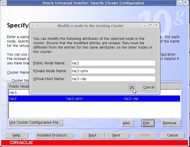The width and height of the screenshot is (190, 147).
Task: View Installed Products list
Action: click(54, 135)
